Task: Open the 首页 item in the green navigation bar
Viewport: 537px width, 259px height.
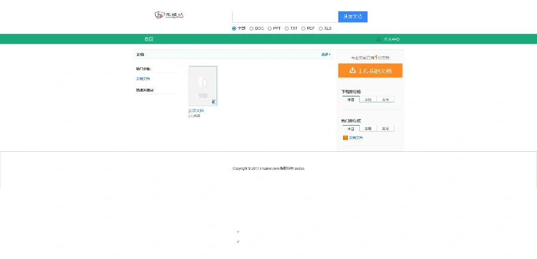Action: (149, 39)
